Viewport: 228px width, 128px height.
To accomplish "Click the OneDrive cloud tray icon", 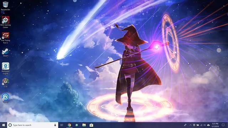I will [x=208, y=125].
